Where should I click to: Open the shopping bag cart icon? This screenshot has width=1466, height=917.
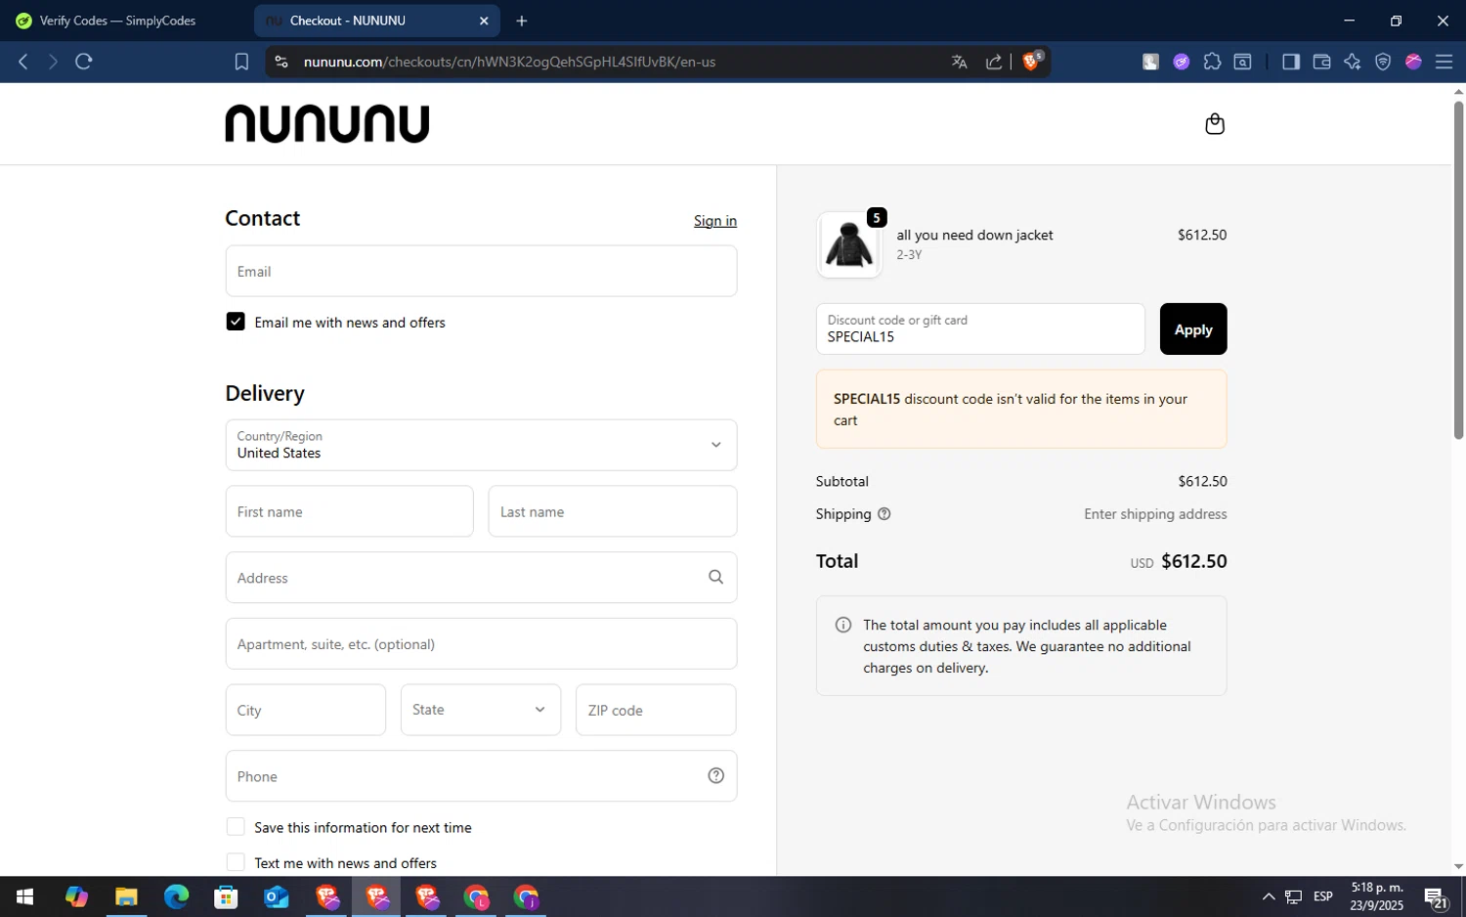click(1215, 123)
